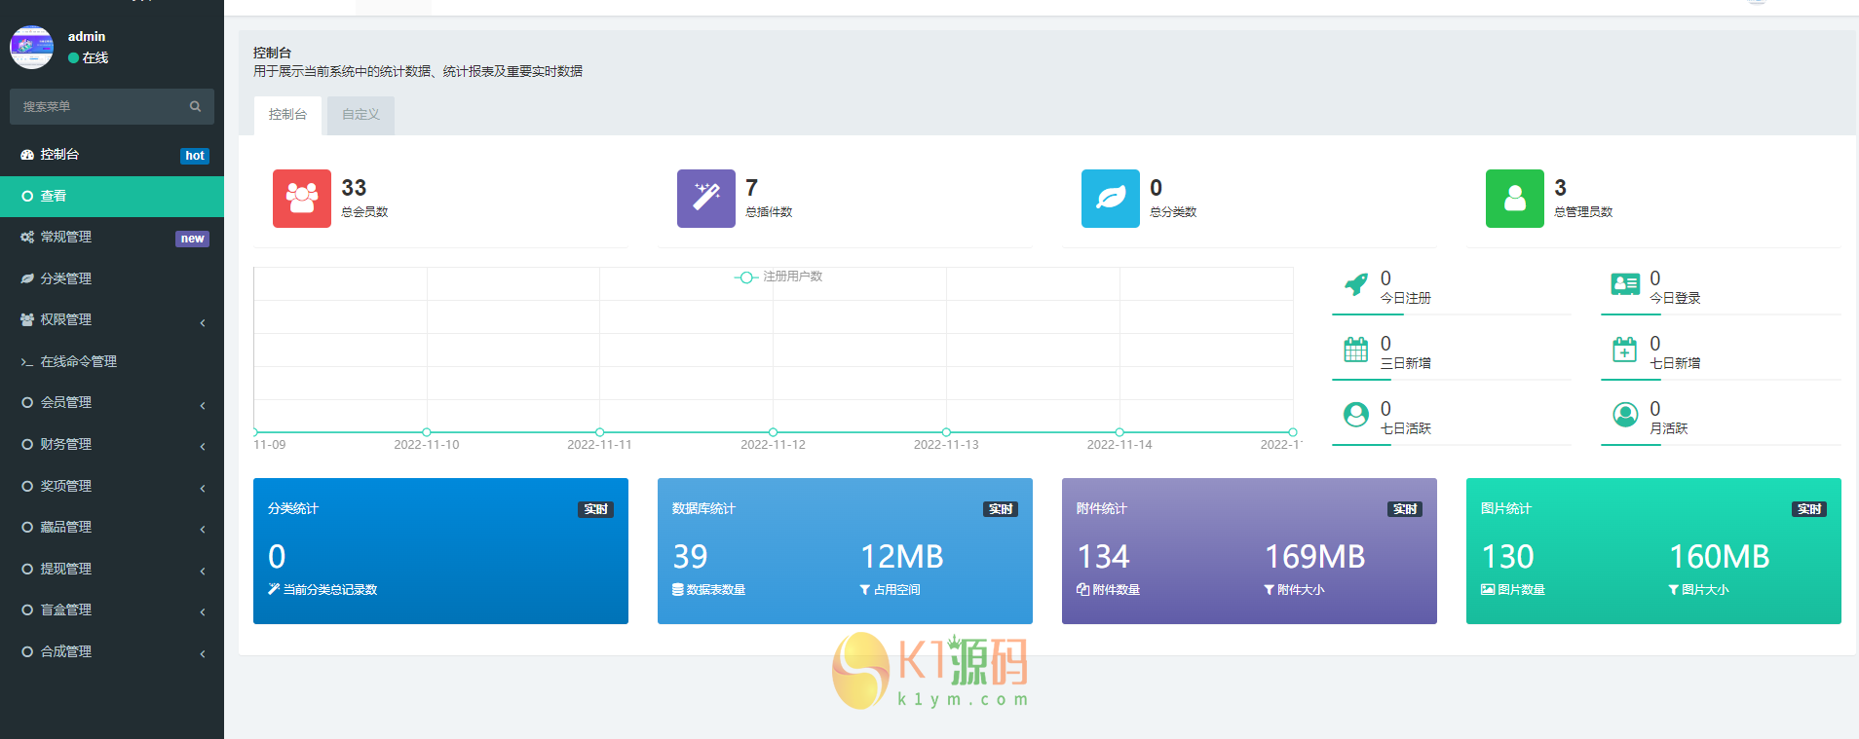The image size is (1859, 739).
Task: Click the red total members icon
Action: [301, 199]
